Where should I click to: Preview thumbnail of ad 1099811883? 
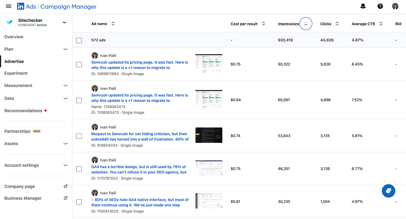(209, 64)
